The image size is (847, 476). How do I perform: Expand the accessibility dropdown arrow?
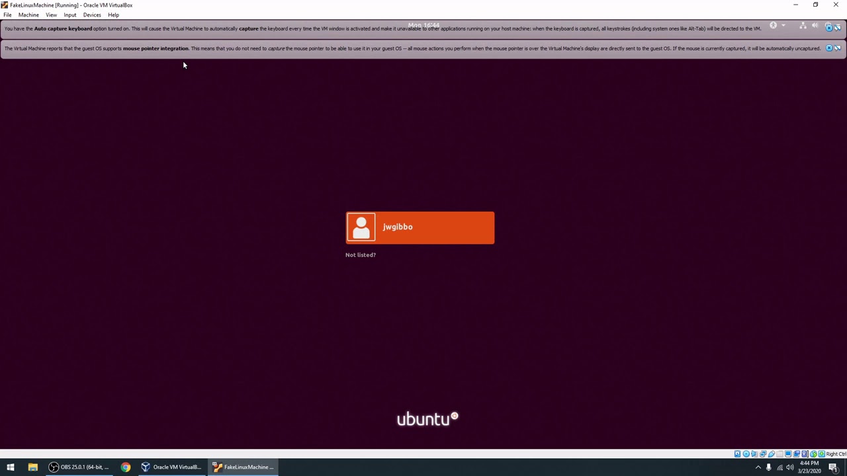783,25
